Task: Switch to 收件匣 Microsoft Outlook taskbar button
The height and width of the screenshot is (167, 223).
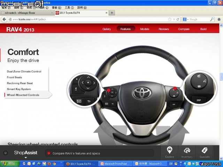Action: pos(150,164)
